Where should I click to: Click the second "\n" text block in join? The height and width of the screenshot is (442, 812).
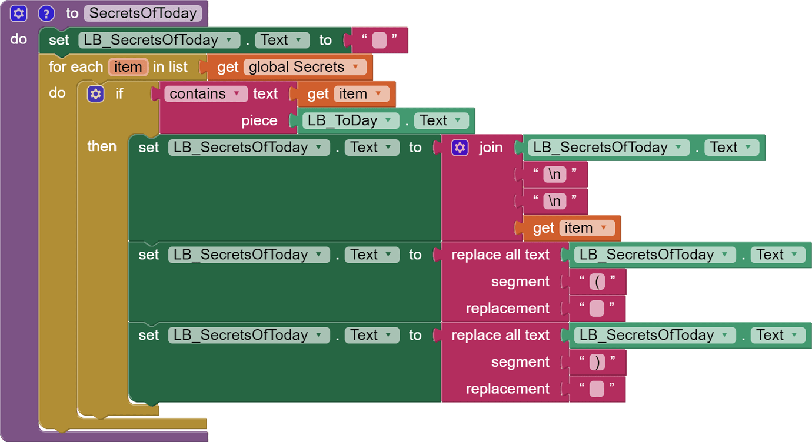click(x=554, y=201)
